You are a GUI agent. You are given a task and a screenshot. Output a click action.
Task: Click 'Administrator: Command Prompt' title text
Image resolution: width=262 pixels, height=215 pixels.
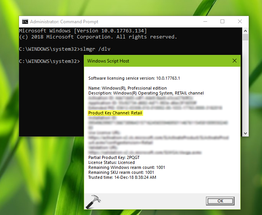click(x=64, y=22)
